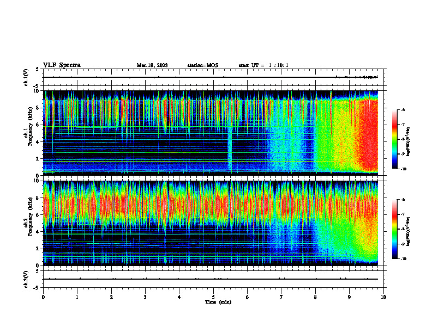
Task: Click time axis tick label '3'
Action: (145, 297)
